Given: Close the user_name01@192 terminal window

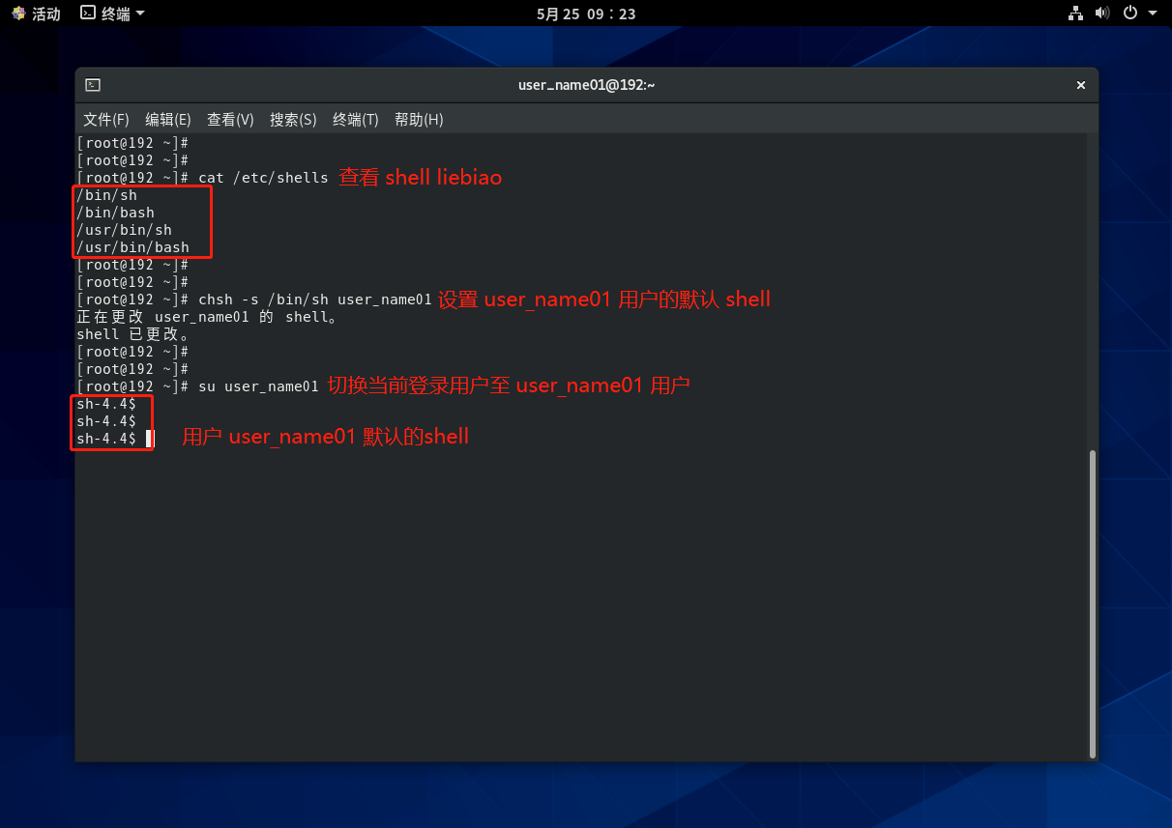Looking at the screenshot, I should point(1081,85).
